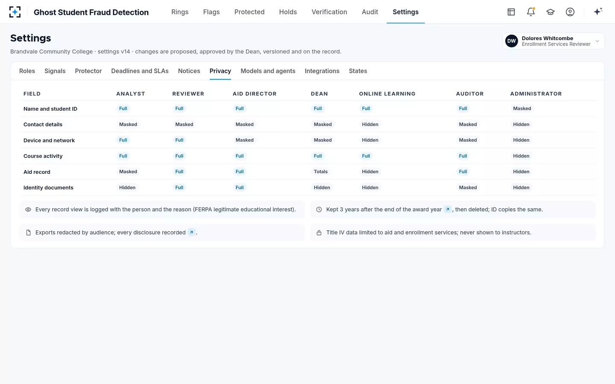Open Models and agents tab
The height and width of the screenshot is (384, 615).
point(268,71)
